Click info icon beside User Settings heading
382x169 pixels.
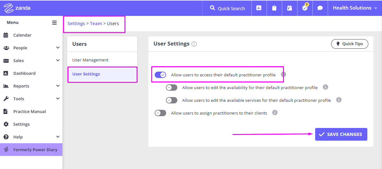(194, 44)
